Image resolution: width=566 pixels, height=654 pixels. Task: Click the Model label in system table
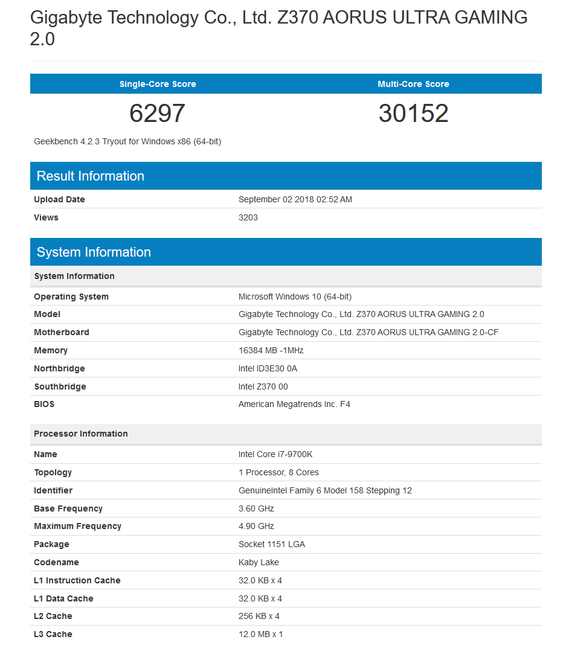(x=47, y=314)
